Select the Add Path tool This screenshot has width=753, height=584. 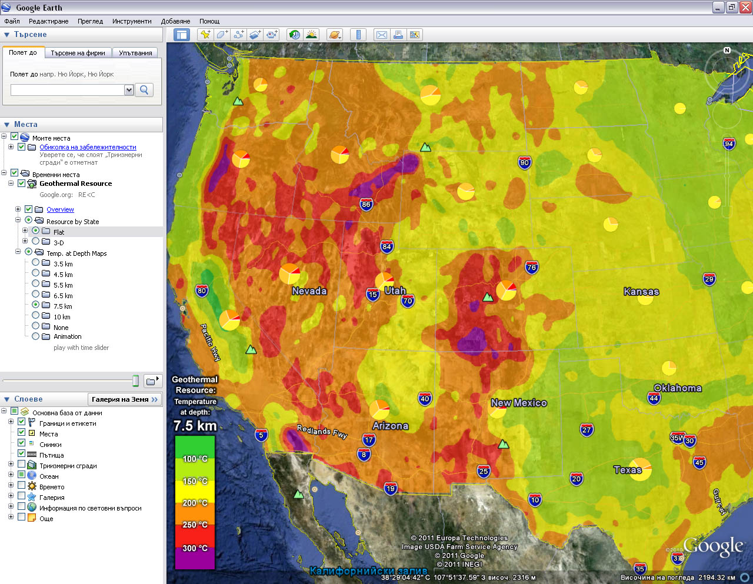pyautogui.click(x=238, y=35)
